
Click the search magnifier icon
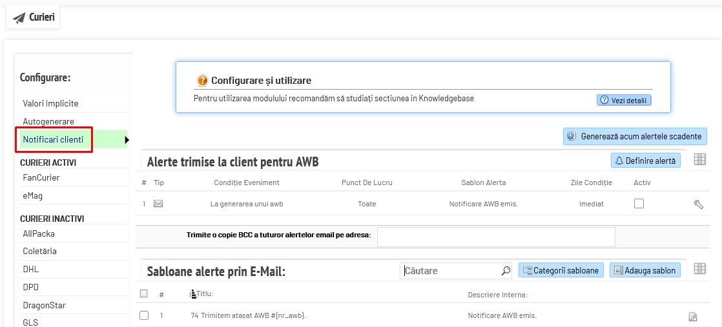(506, 271)
